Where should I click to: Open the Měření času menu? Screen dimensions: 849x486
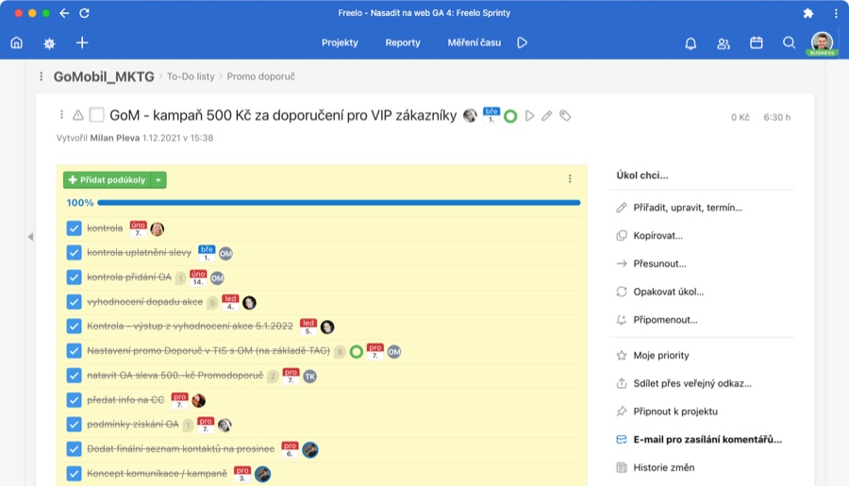474,42
